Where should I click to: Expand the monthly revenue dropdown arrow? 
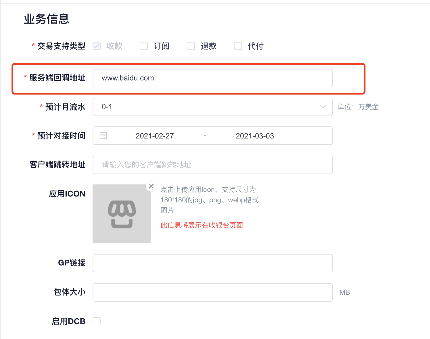(323, 107)
